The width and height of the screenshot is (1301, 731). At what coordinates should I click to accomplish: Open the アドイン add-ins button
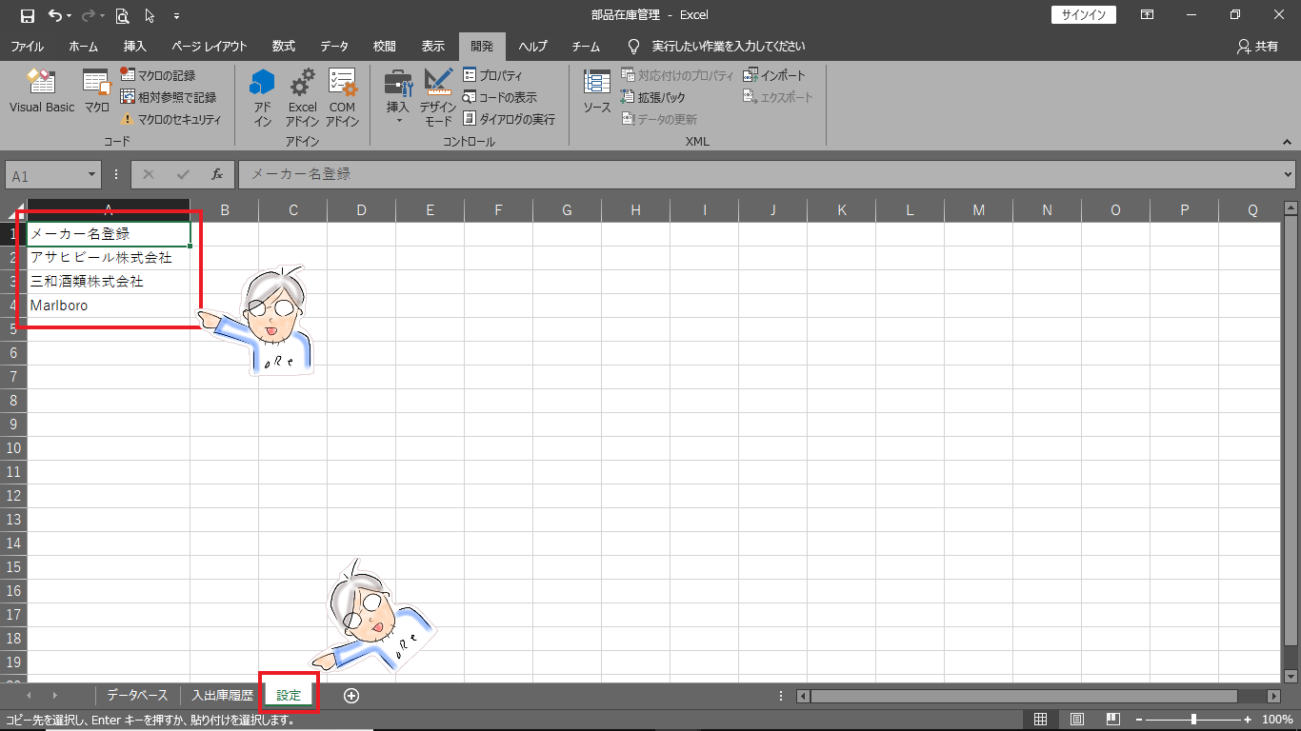(262, 98)
